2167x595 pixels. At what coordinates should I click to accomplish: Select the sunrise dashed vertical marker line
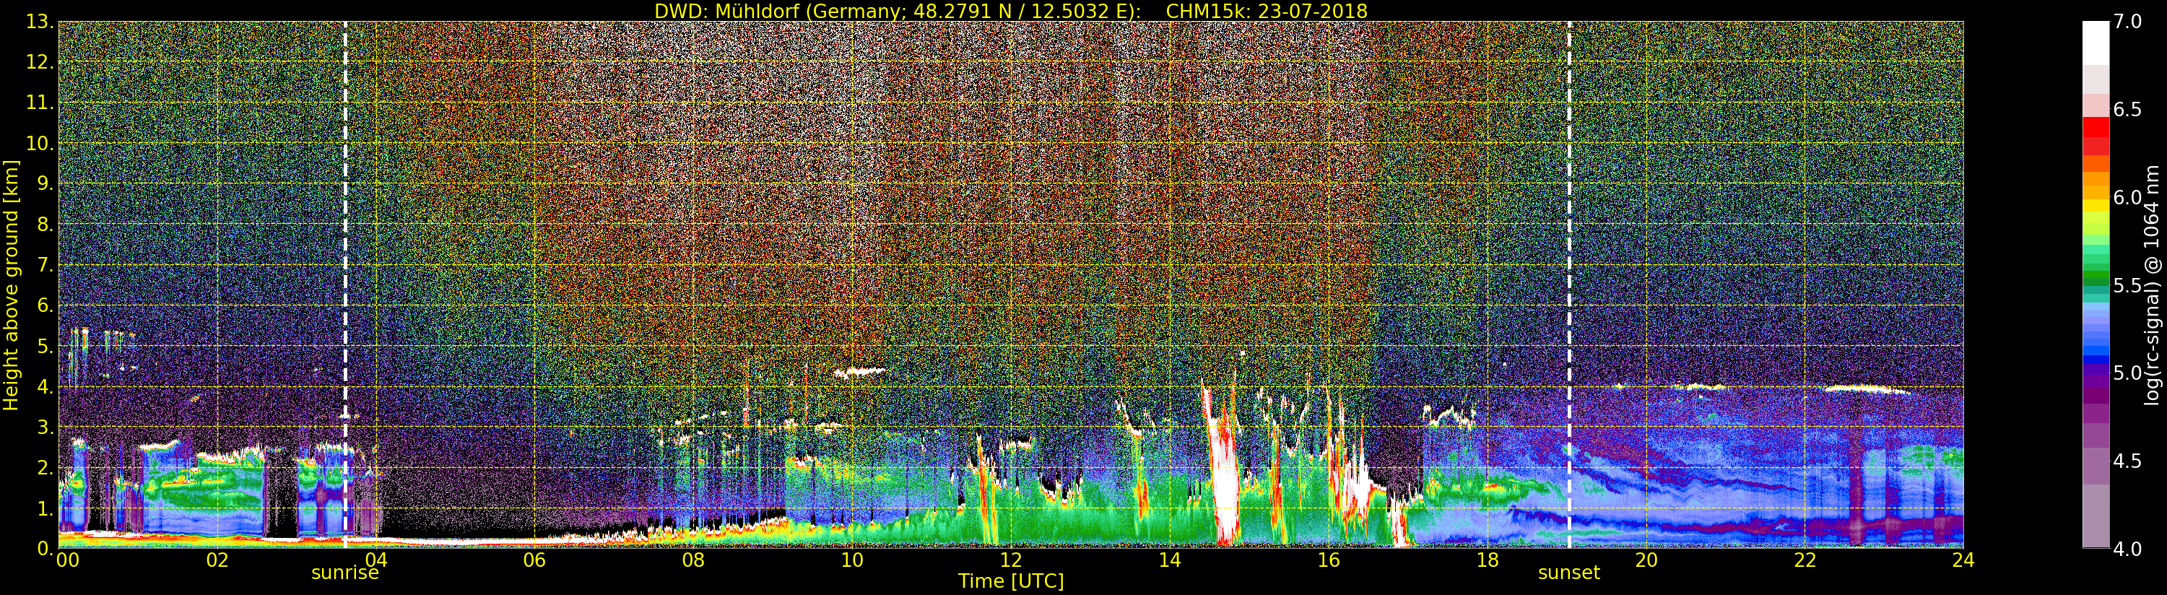[x=345, y=285]
